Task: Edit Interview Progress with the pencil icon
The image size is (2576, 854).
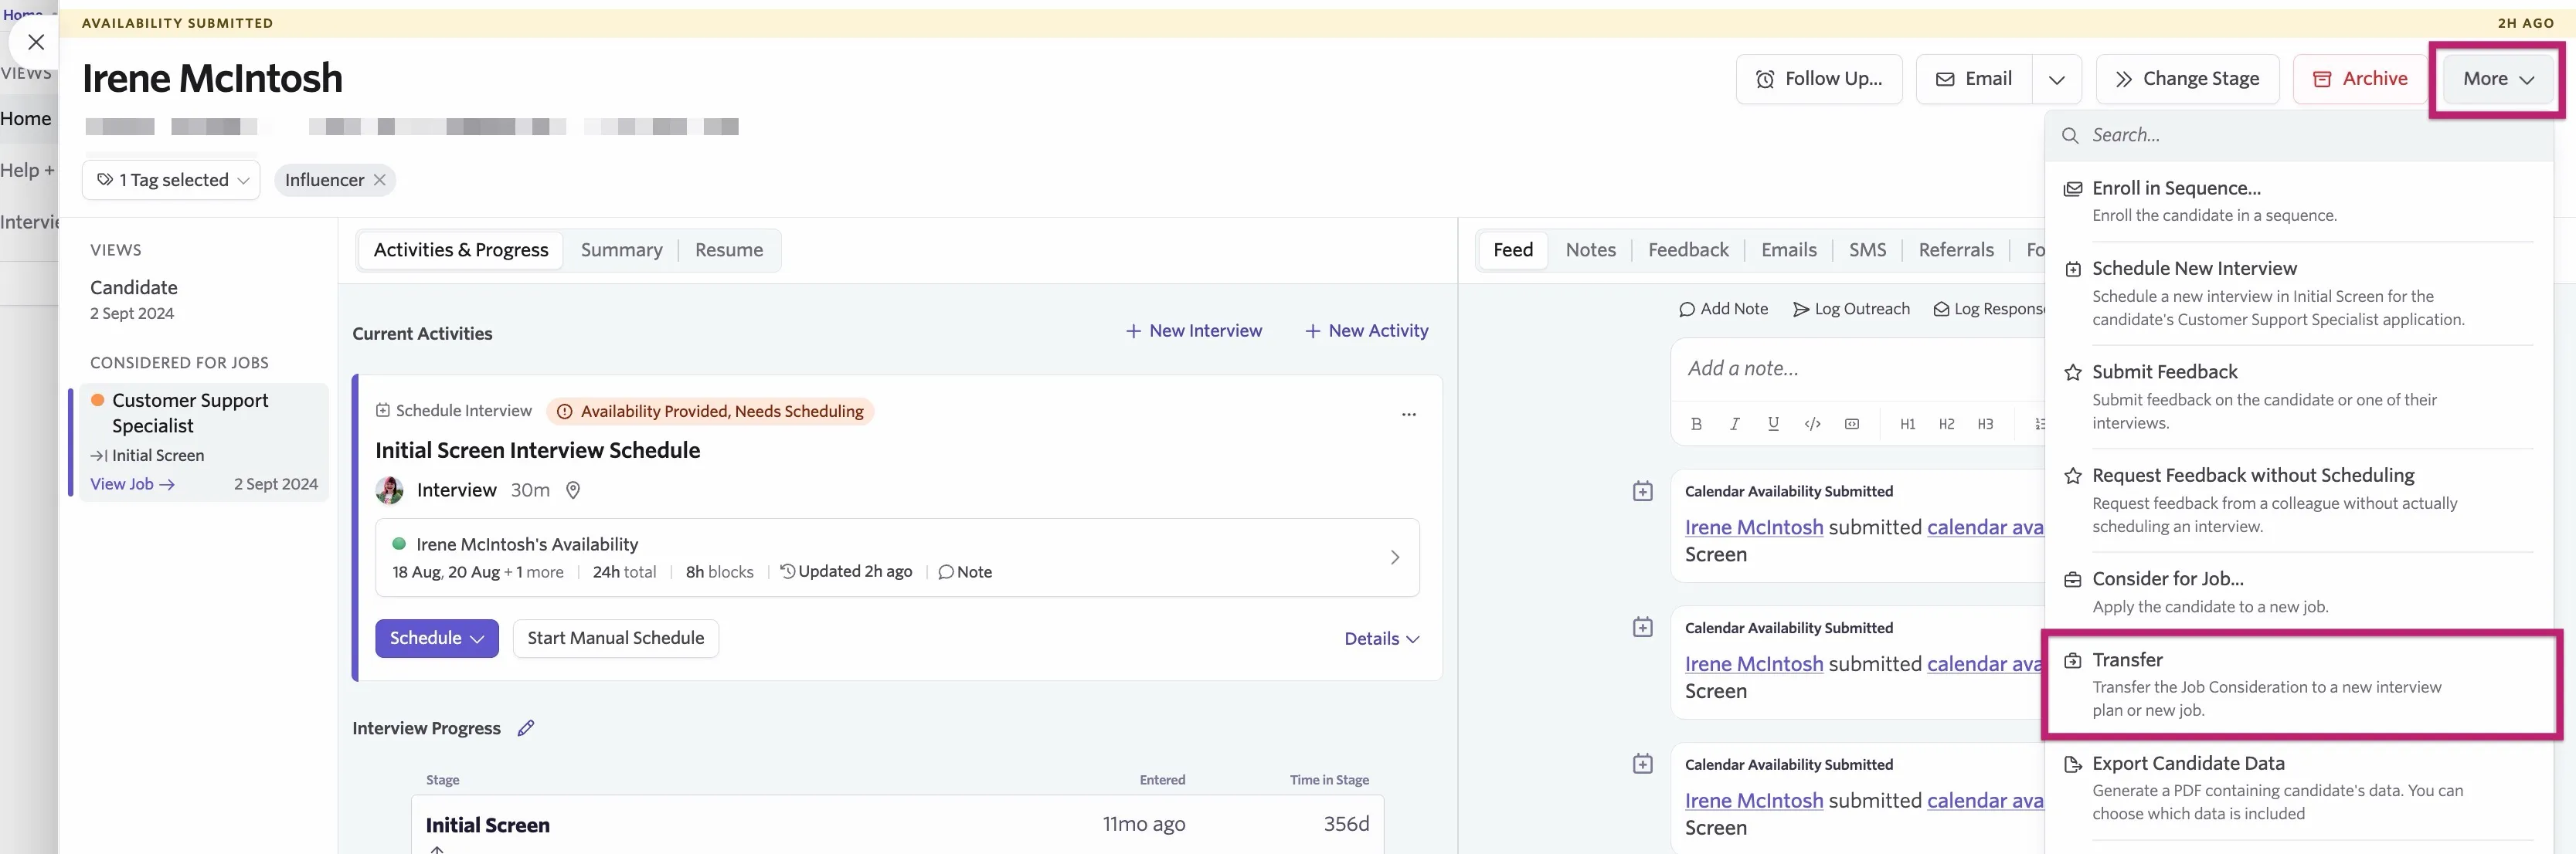Action: (526, 728)
